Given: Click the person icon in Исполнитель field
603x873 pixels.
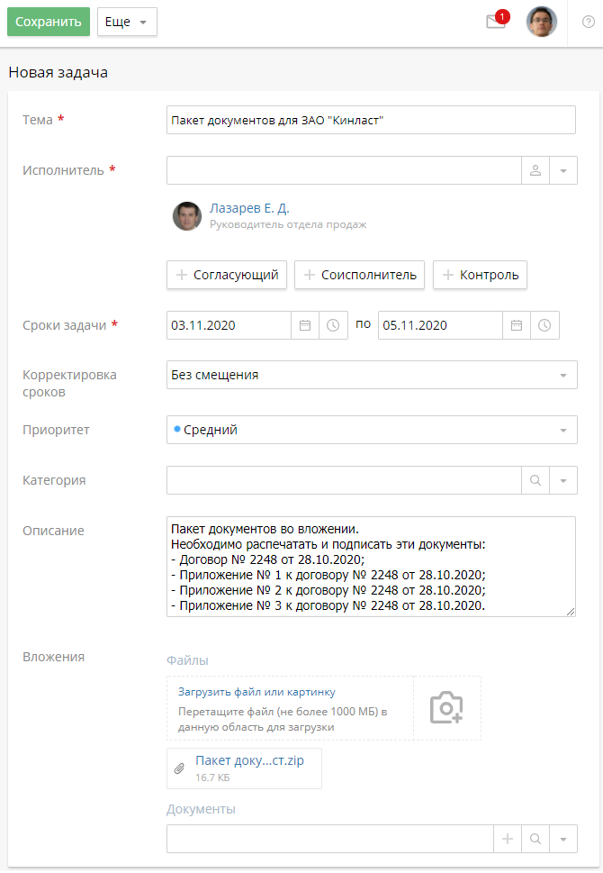Looking at the screenshot, I should pyautogui.click(x=535, y=170).
